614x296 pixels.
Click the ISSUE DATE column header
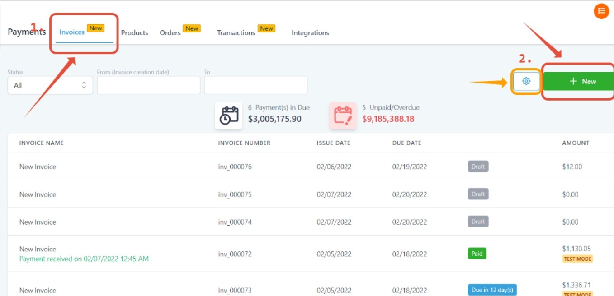[x=333, y=143]
